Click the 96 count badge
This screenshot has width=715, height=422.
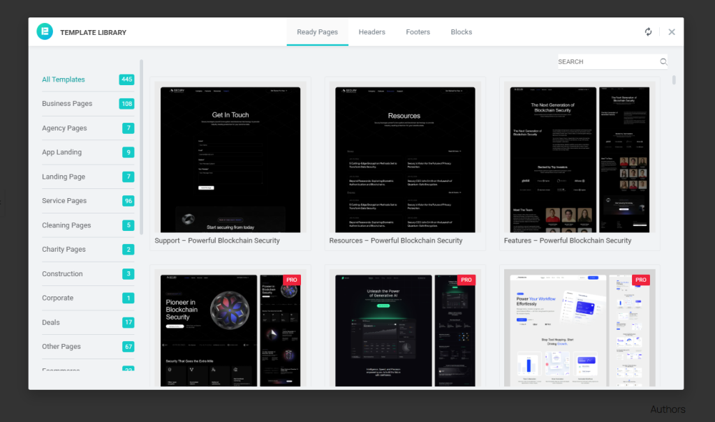point(128,200)
